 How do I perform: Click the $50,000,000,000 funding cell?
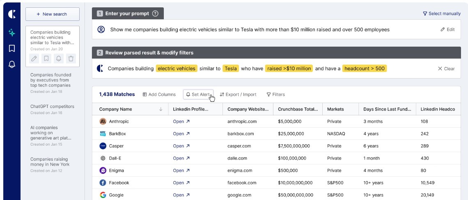[x=296, y=195]
